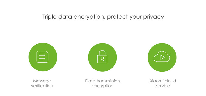Click the word 'verification' under the card icon
Viewport: 206px width, 96px height.
tap(42, 86)
